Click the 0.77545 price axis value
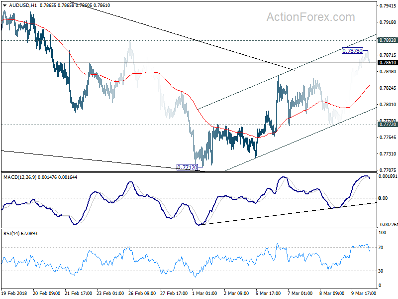The image size is (398, 299). (388, 138)
